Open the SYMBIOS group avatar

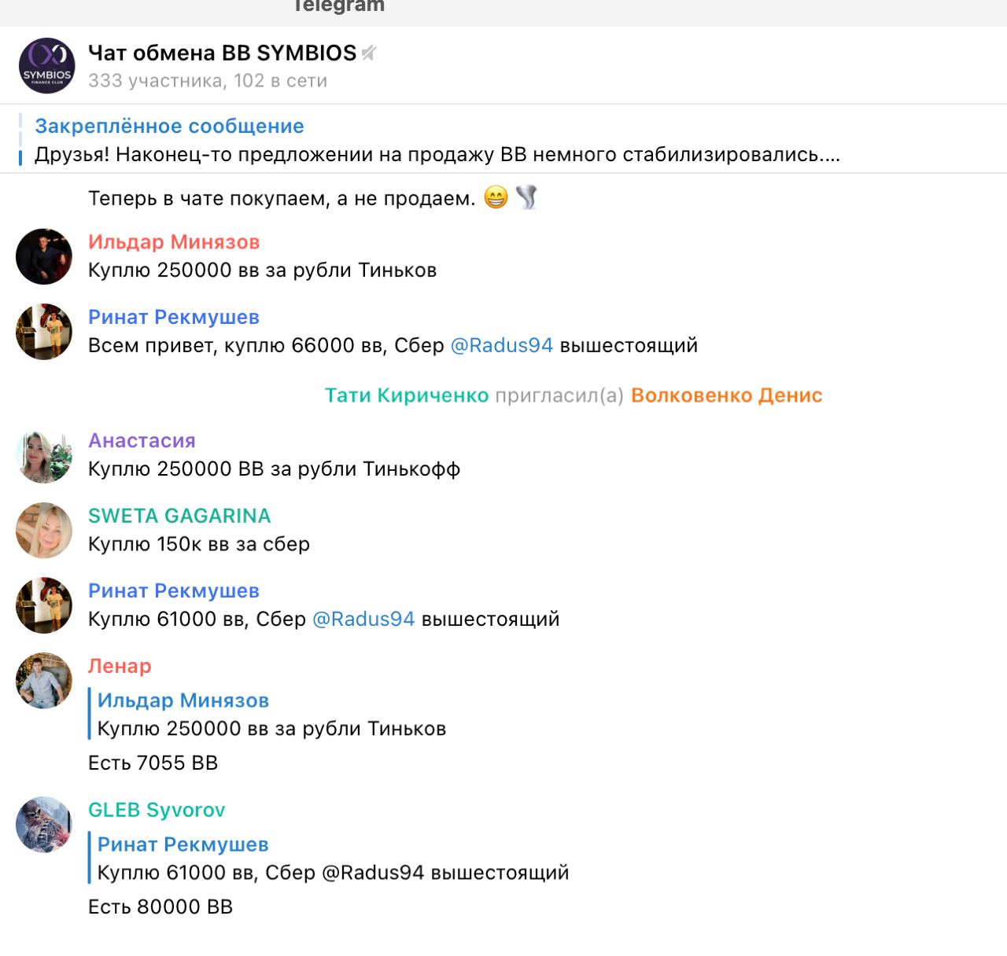(46, 65)
